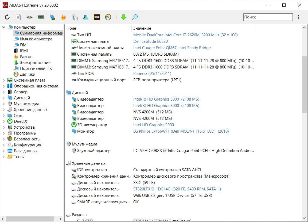Expand the Хранение данных tree node
This screenshot has width=308, height=222.
(3, 110)
